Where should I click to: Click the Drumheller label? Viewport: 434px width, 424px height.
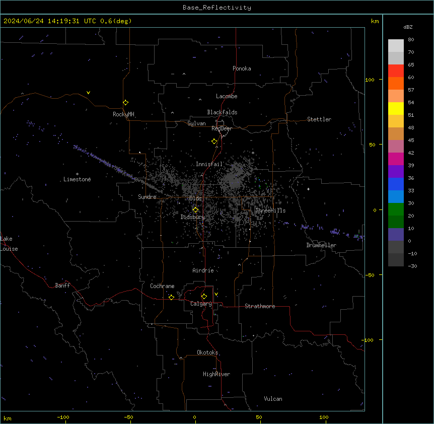(321, 245)
